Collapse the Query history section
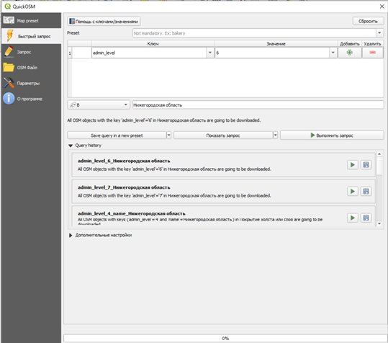 click(71, 146)
